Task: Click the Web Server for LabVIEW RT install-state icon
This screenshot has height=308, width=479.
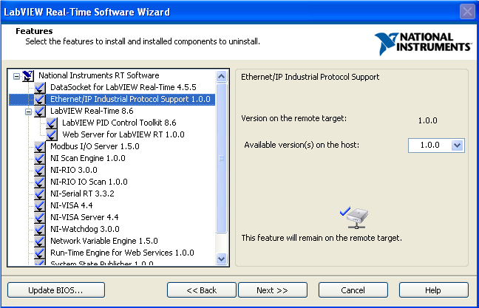Action: [x=52, y=134]
